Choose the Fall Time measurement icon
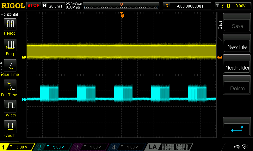Image resolution: width=253 pixels, height=151 pixels. coord(10,86)
